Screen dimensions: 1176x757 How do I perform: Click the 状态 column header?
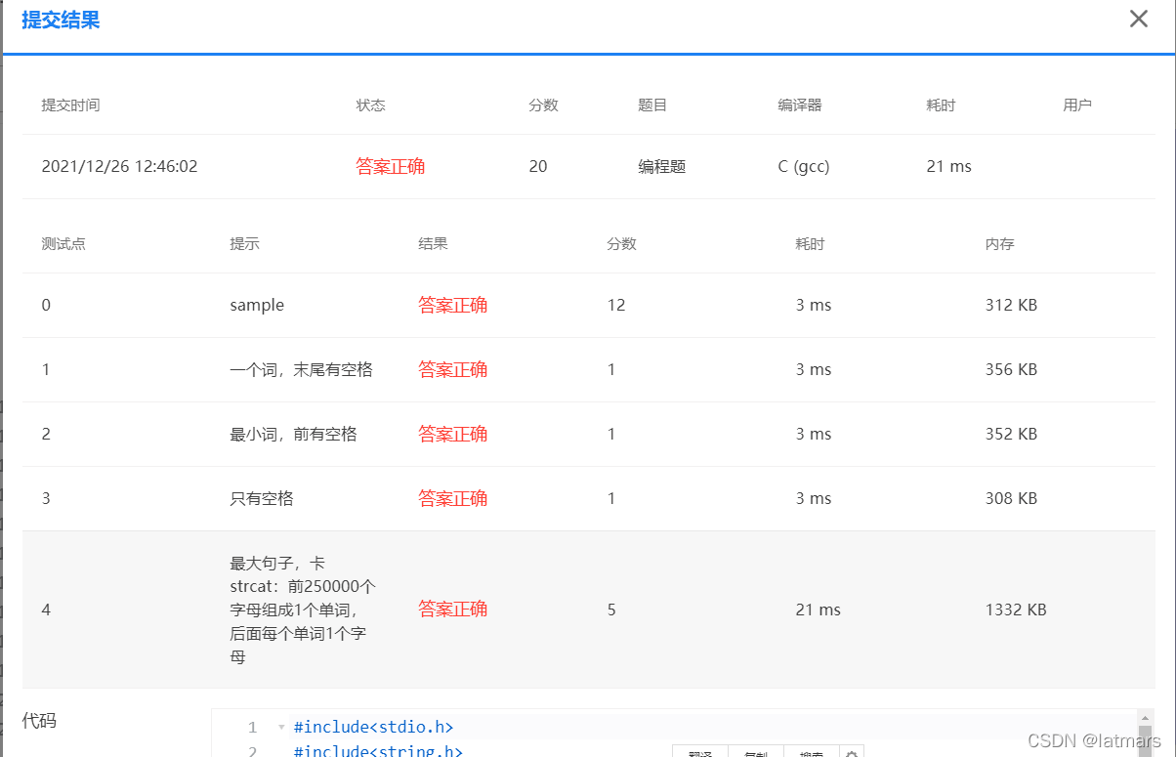370,105
